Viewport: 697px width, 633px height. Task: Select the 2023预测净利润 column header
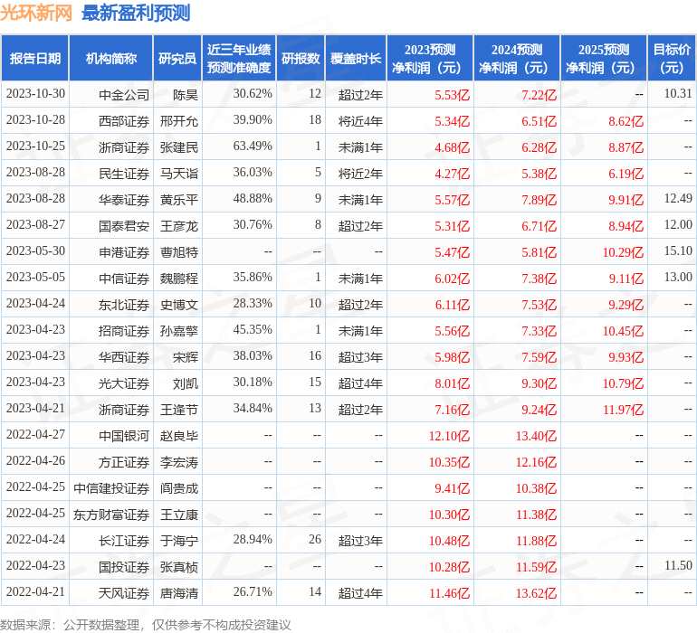(x=430, y=58)
